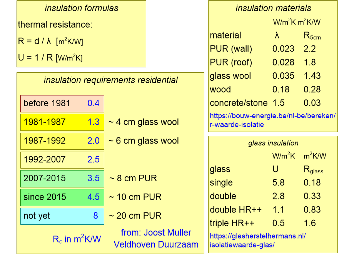
Task: Click the U value 5.8
Action: pyautogui.click(x=278, y=183)
